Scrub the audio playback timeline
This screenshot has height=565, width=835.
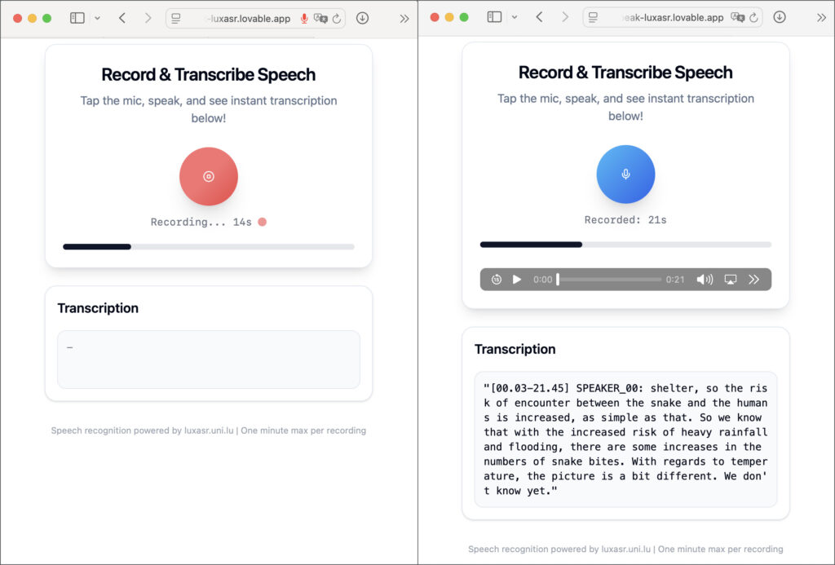[x=609, y=280]
